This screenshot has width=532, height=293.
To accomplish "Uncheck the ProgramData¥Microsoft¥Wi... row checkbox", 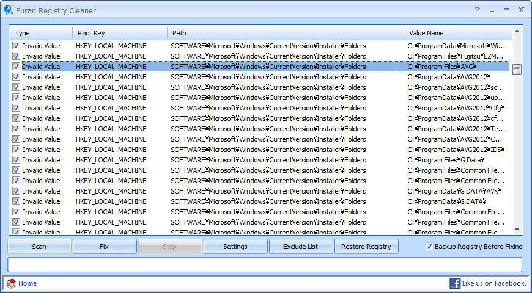I will [16, 46].
